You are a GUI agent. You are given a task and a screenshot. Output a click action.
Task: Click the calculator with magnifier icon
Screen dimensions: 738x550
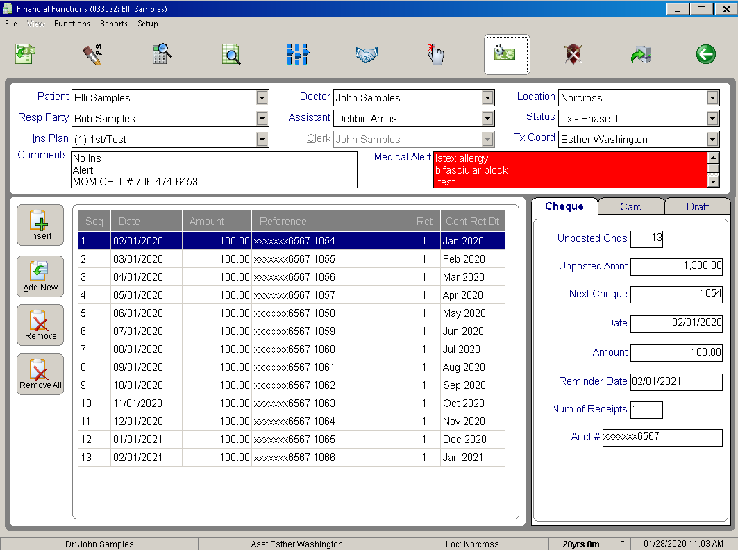(162, 54)
